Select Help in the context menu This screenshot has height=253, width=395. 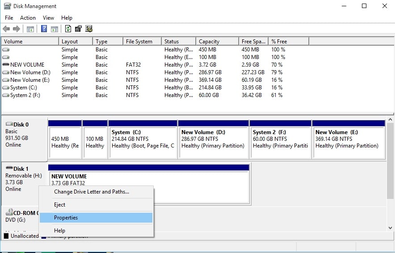[96, 231]
